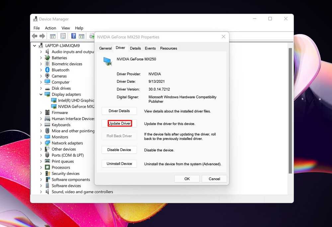
Task: Click the Batteries icon in the device list
Action: point(47,58)
